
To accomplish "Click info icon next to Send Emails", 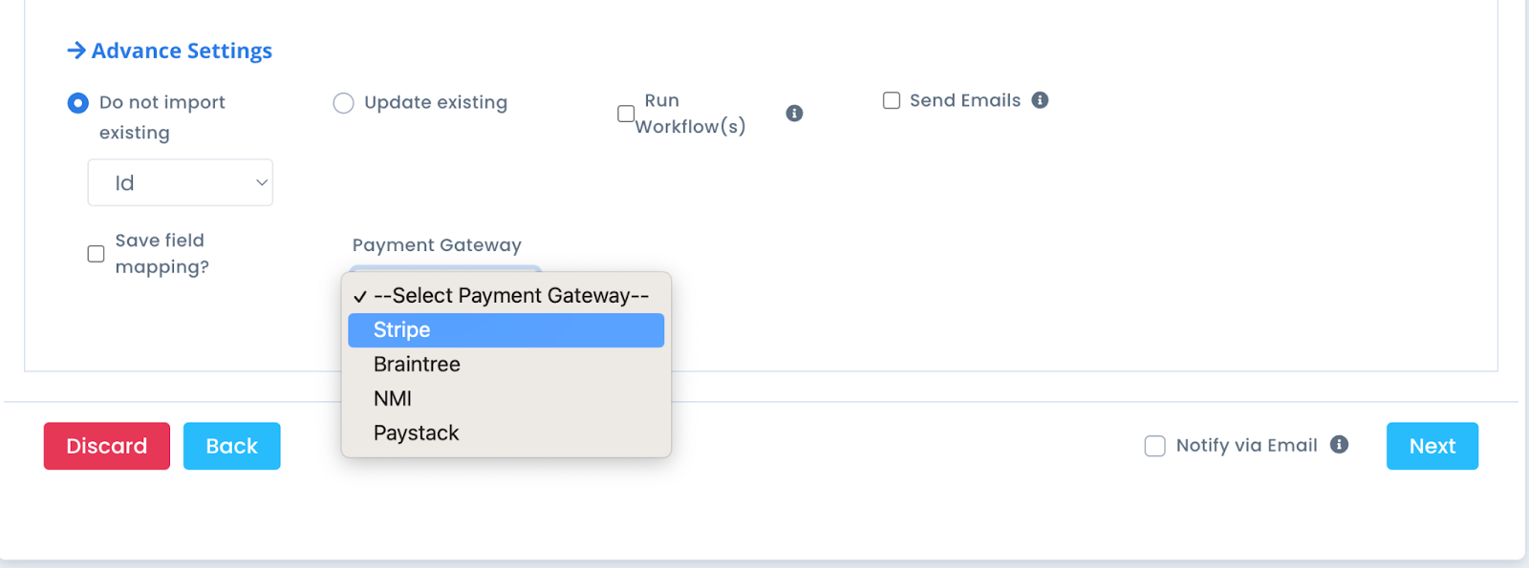I will [x=1041, y=100].
